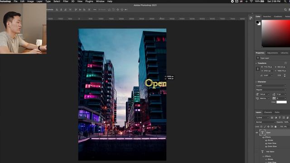
Task: Click the collapsed panel icon beside Color panel
Action: (x=251, y=18)
